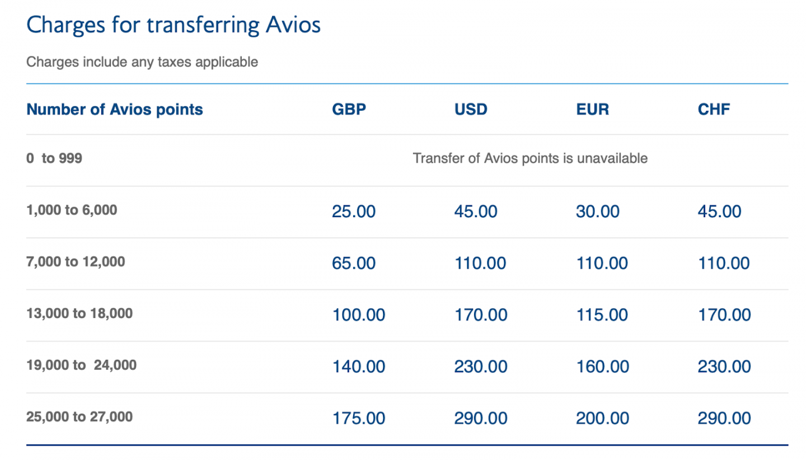
Task: Click the '0 to 999' row label
Action: [54, 159]
